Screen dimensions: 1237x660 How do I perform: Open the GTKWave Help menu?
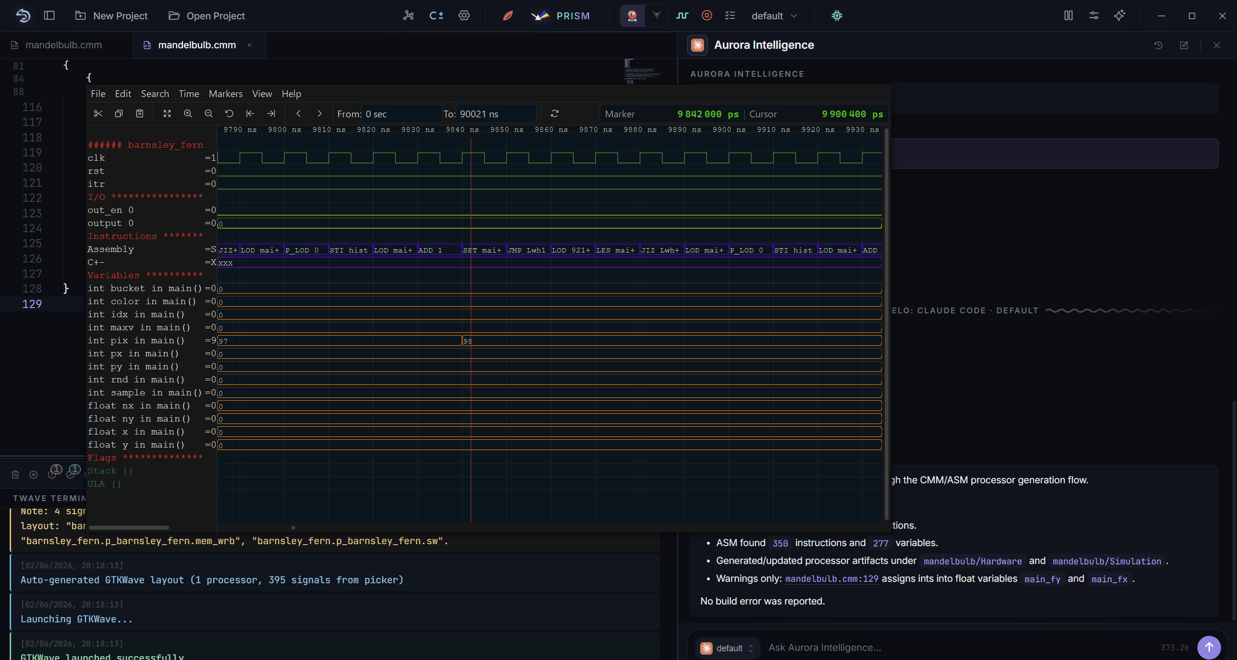(x=291, y=94)
